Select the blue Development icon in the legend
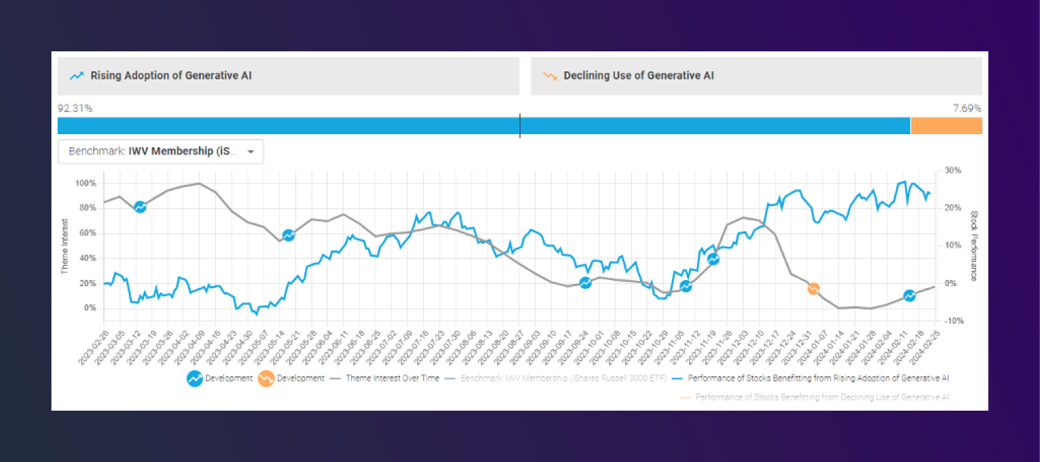1040x462 pixels. coord(194,378)
